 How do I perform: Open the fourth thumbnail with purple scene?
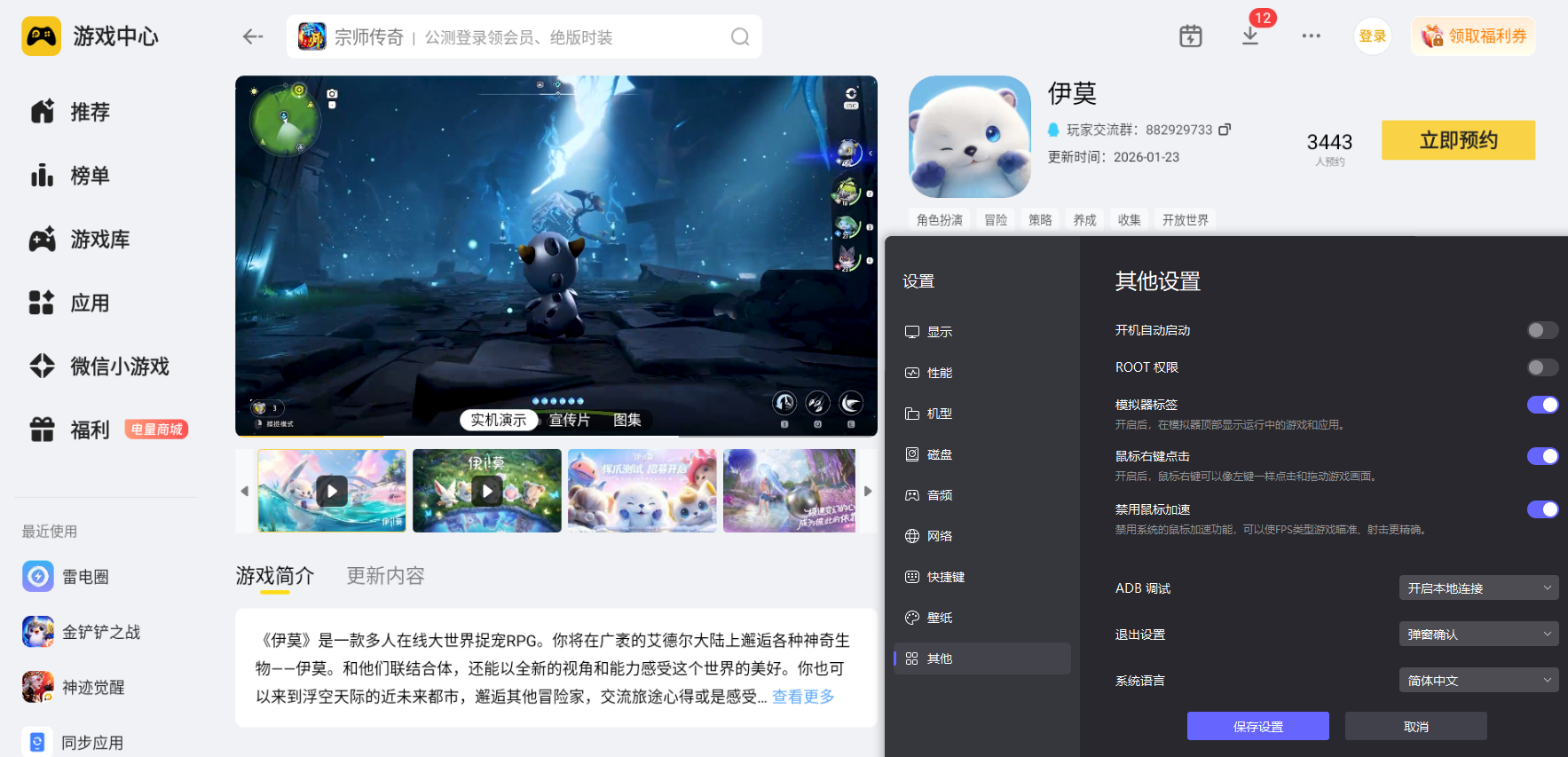[790, 491]
